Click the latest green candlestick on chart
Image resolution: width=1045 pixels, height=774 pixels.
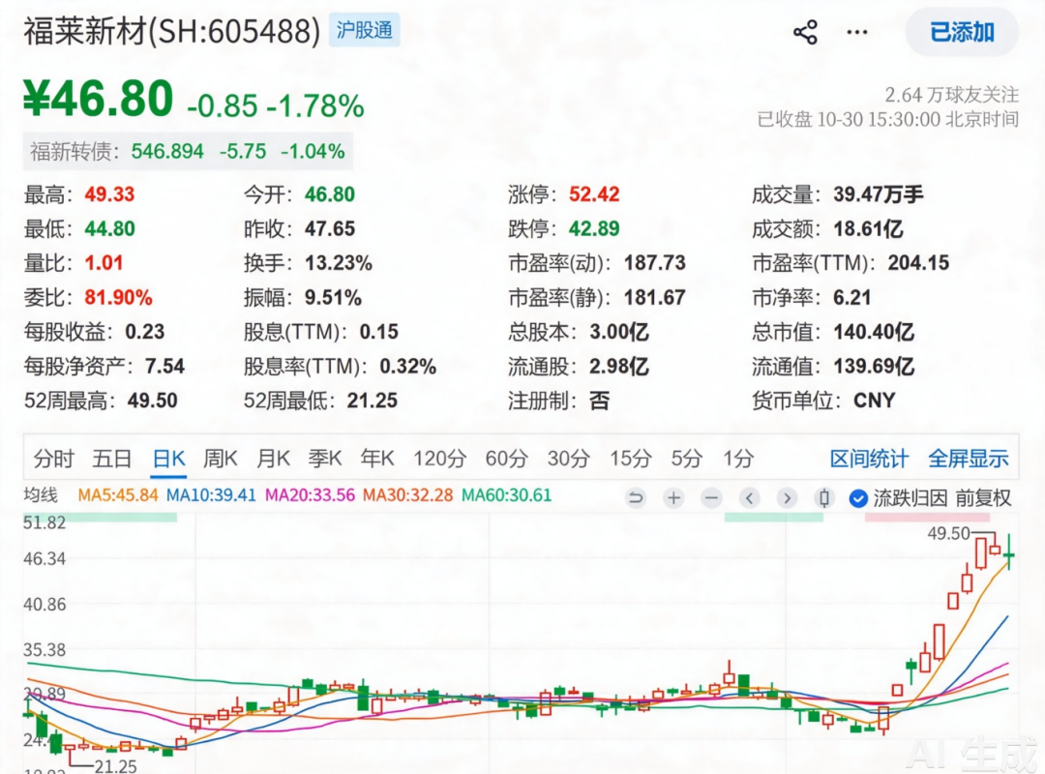(1009, 552)
